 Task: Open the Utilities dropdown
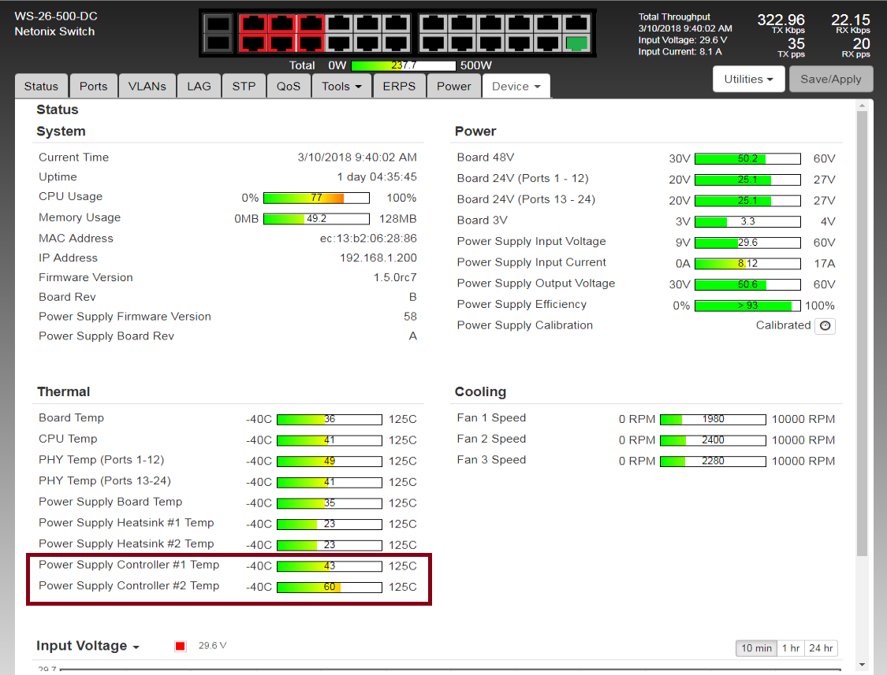coord(747,79)
